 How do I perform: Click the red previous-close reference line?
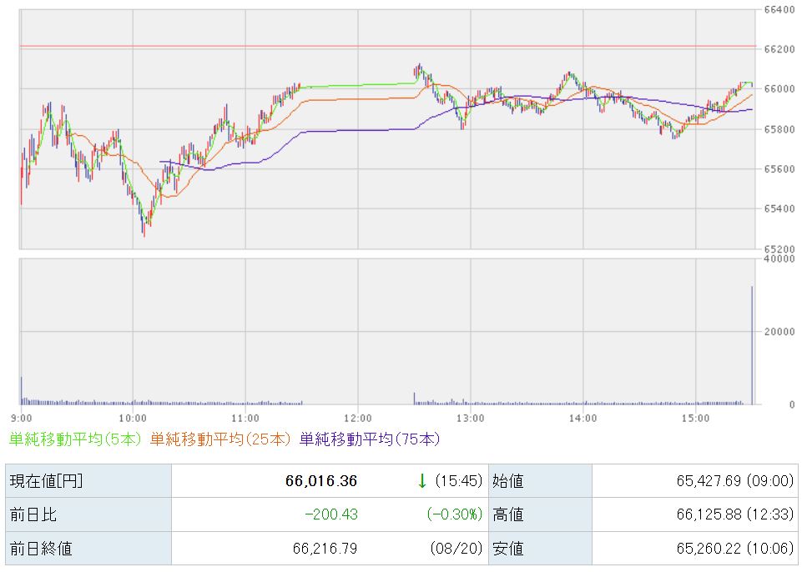point(388,46)
